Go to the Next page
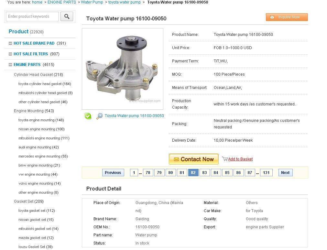 pyautogui.click(x=285, y=173)
